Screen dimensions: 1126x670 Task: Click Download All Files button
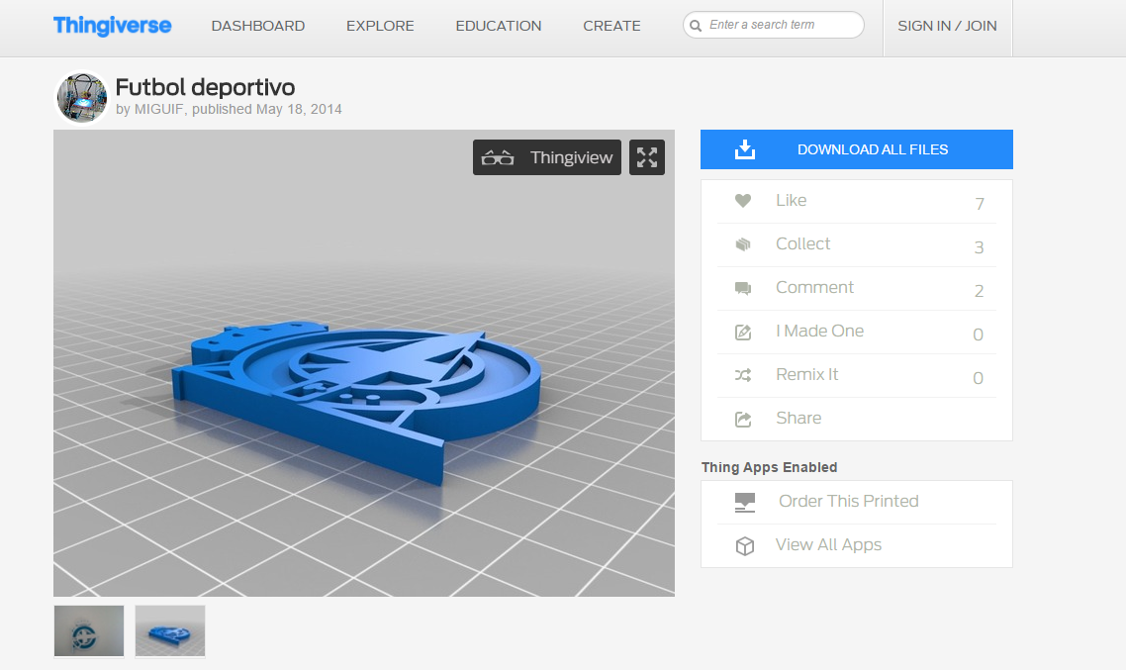[857, 149]
